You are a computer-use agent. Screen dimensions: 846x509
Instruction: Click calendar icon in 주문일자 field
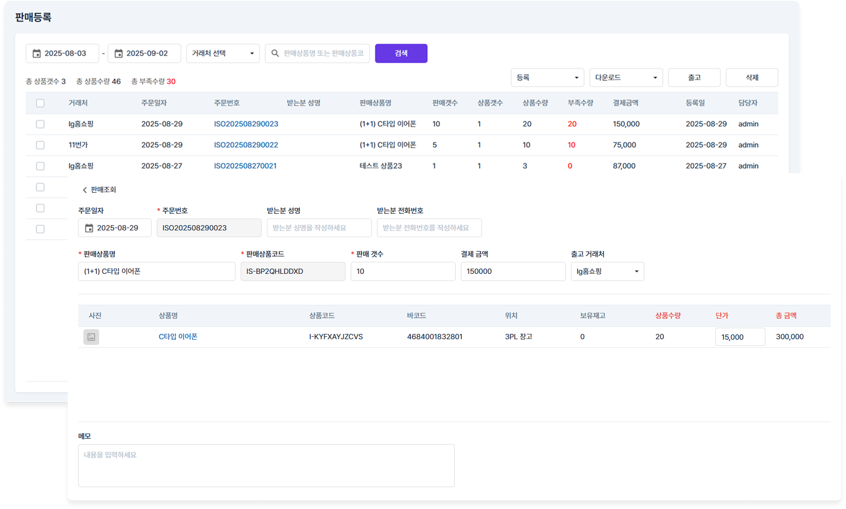pyautogui.click(x=89, y=228)
